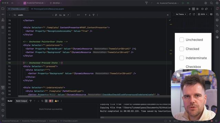The image size is (220, 123).
Task: Open the develop branch dropdown
Action: pyautogui.click(x=56, y=3)
